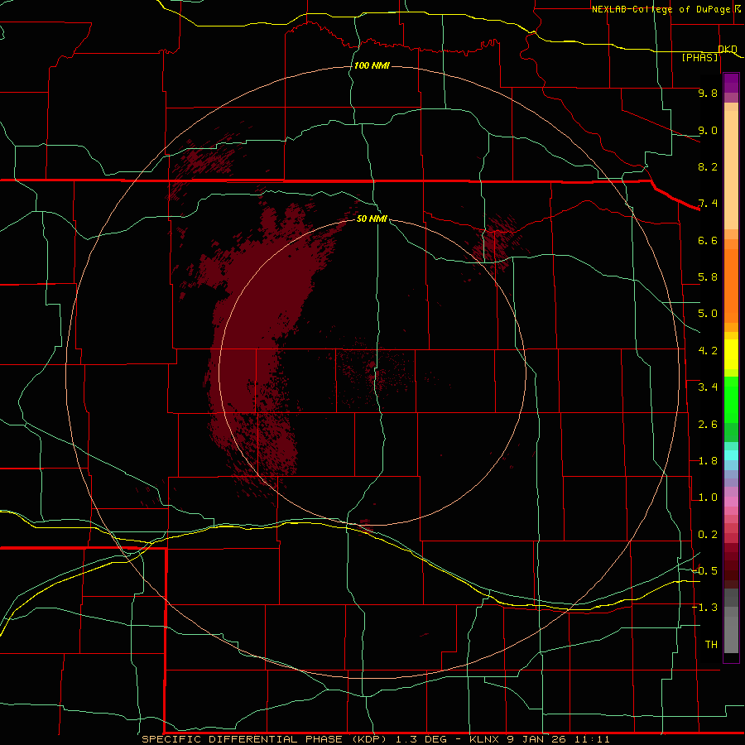This screenshot has width=745, height=745.
Task: Click the 4.2 scale value
Action: click(708, 351)
